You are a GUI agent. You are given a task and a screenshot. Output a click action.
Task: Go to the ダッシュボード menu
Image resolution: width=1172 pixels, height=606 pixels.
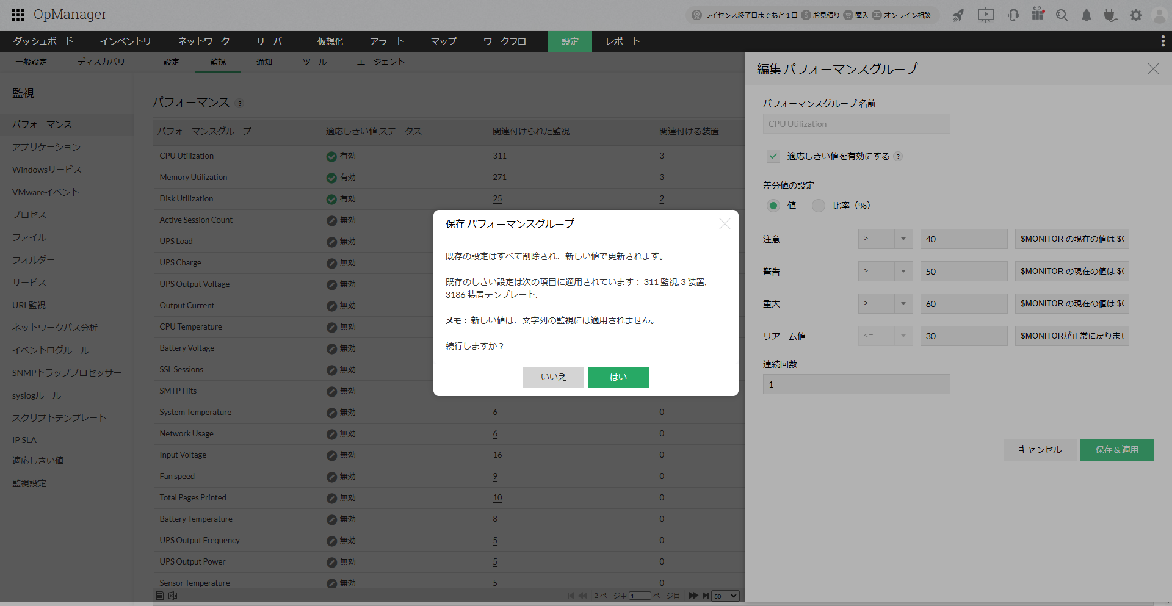click(x=43, y=41)
